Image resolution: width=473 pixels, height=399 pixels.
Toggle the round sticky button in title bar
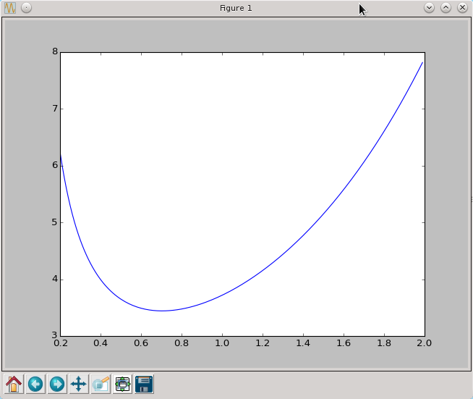(x=26, y=8)
